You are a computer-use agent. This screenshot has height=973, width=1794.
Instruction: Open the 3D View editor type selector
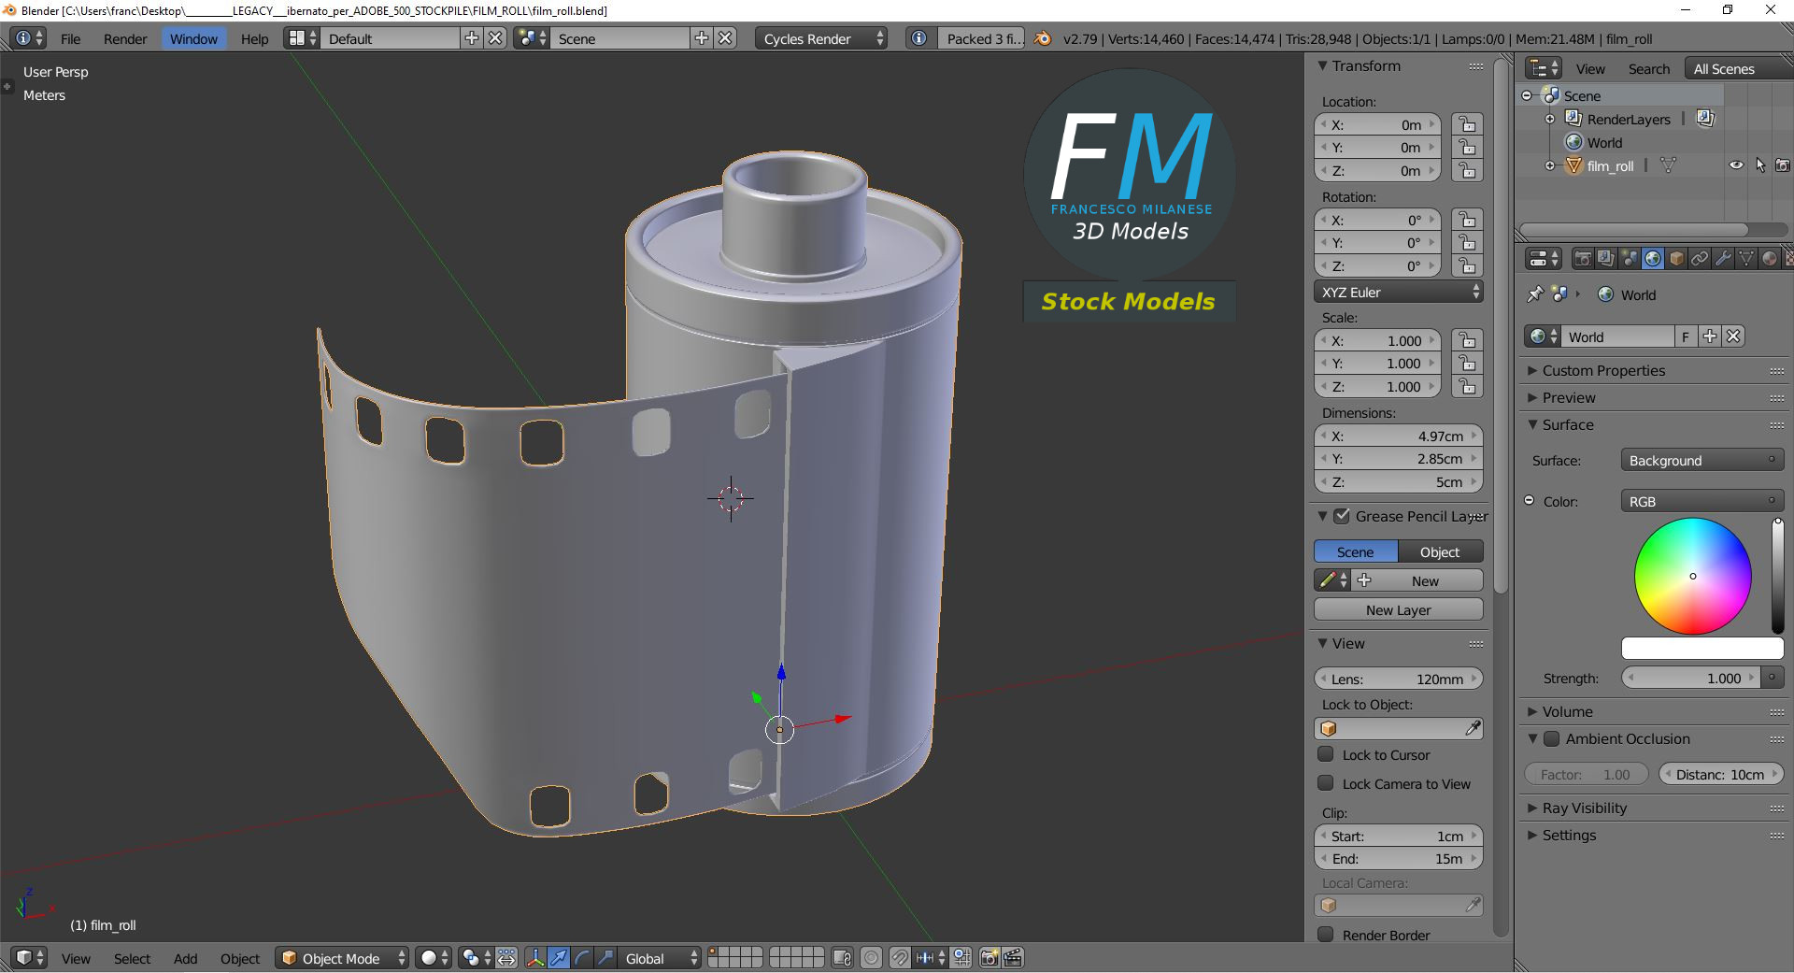pos(27,958)
